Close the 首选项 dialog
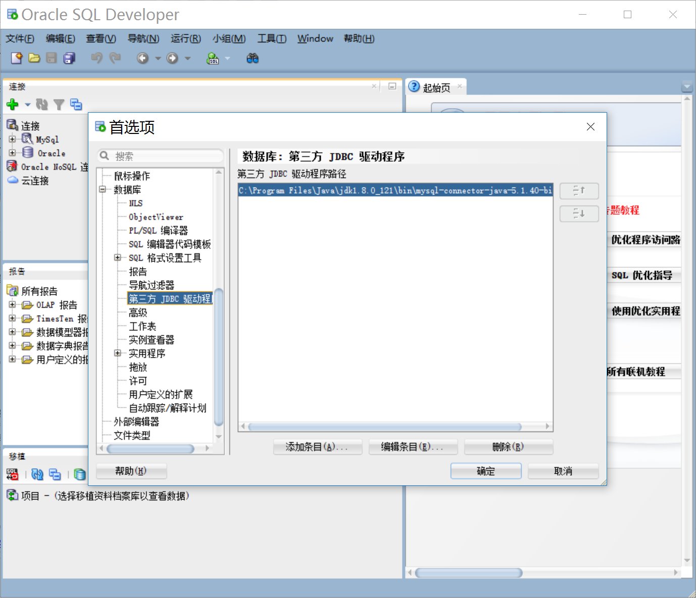This screenshot has width=696, height=598. (x=590, y=127)
